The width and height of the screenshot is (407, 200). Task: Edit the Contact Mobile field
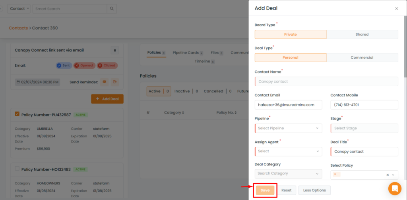[x=364, y=105]
